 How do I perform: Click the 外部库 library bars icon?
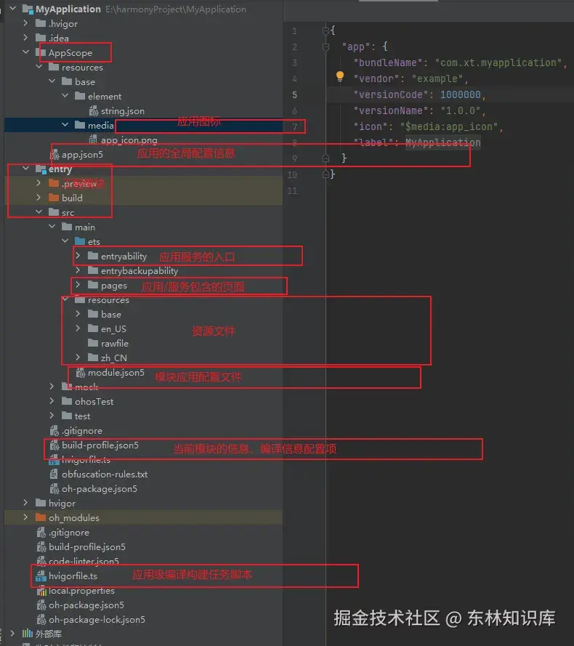point(27,633)
